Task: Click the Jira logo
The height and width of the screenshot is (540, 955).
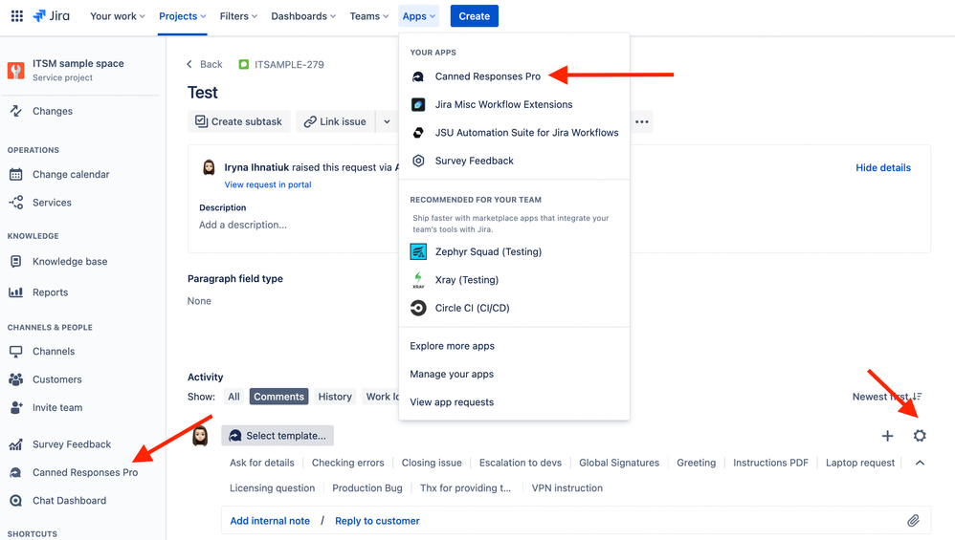Action: click(x=51, y=16)
